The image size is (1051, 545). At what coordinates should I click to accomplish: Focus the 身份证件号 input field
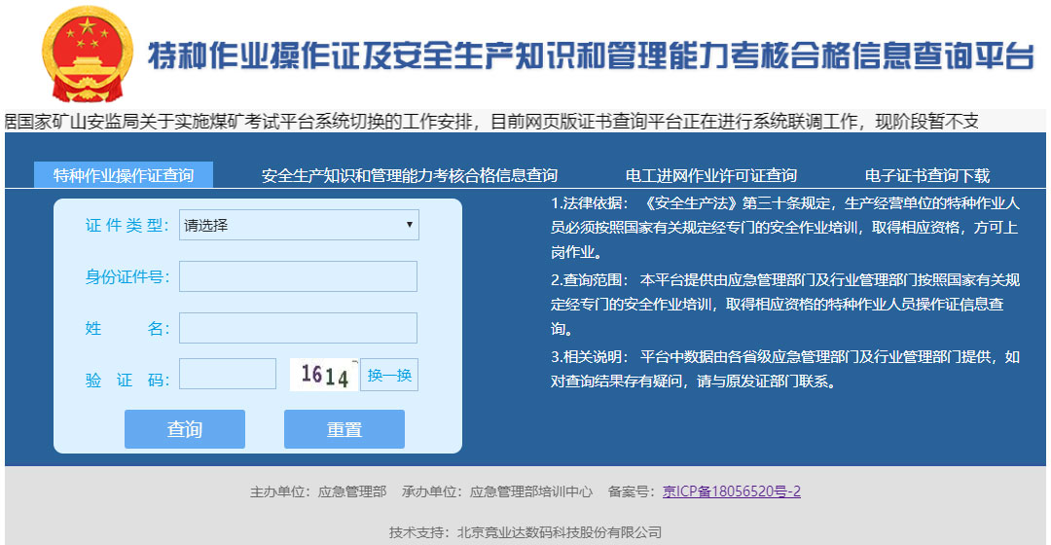[x=298, y=276]
